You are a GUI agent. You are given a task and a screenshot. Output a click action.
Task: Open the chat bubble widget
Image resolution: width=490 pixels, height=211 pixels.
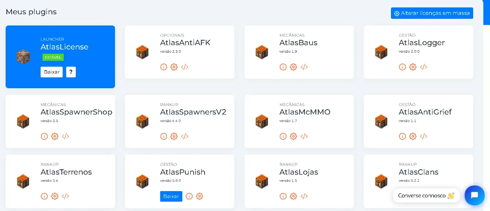pos(475,195)
